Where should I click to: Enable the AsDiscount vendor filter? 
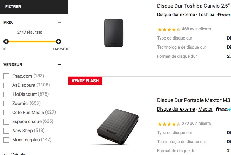[6, 85]
